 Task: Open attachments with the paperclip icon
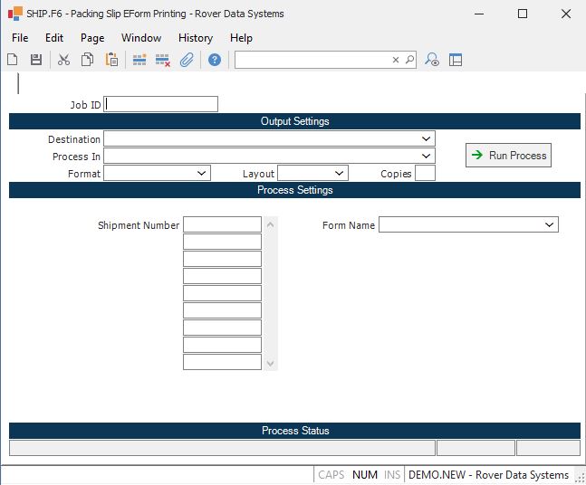point(187,60)
